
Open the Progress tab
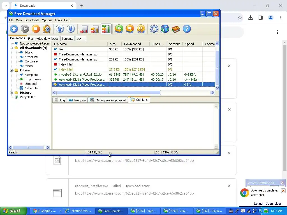pos(77,100)
